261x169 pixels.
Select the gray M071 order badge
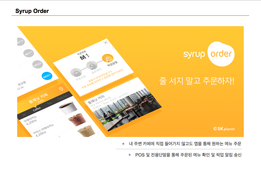pos(29,53)
